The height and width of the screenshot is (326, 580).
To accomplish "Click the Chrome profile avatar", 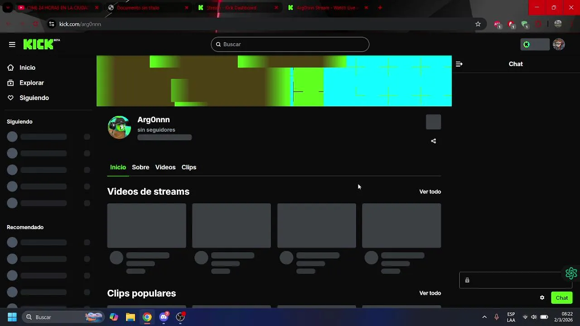I will tap(558, 24).
